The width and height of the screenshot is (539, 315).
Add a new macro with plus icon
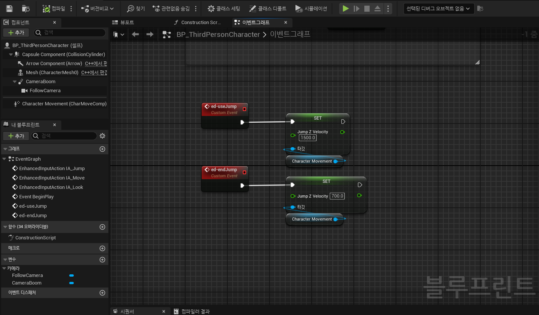102,248
